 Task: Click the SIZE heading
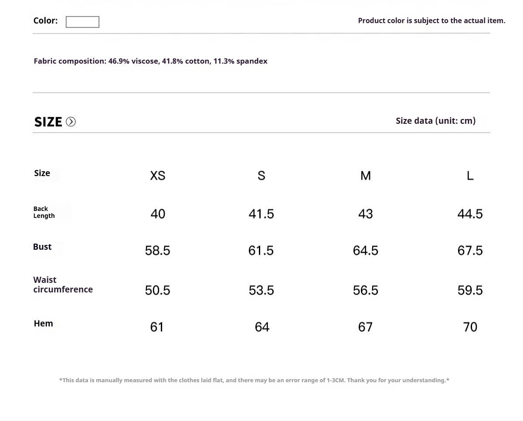coord(48,122)
